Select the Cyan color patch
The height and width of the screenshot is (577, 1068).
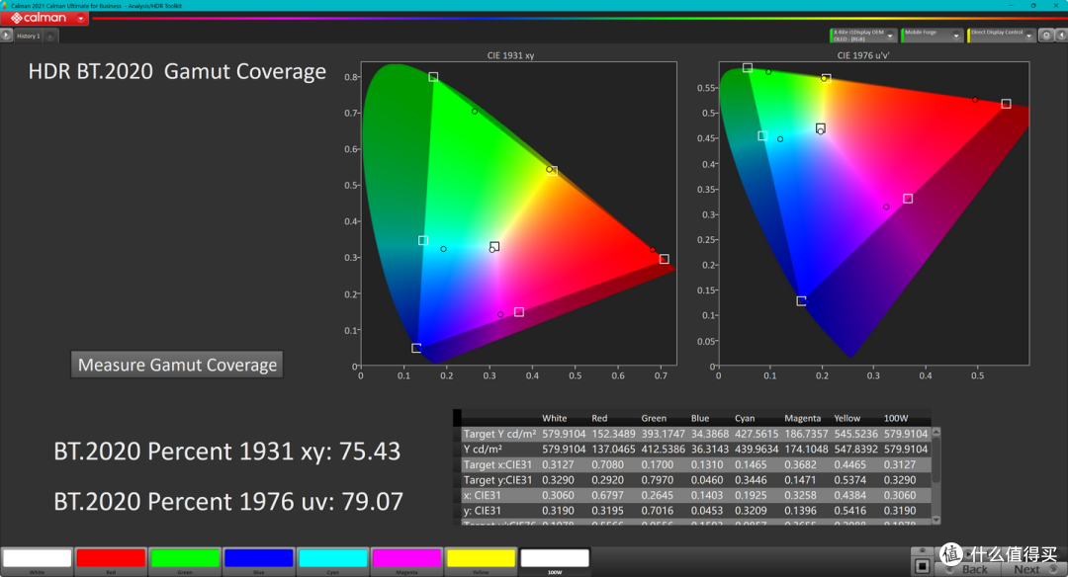332,561
